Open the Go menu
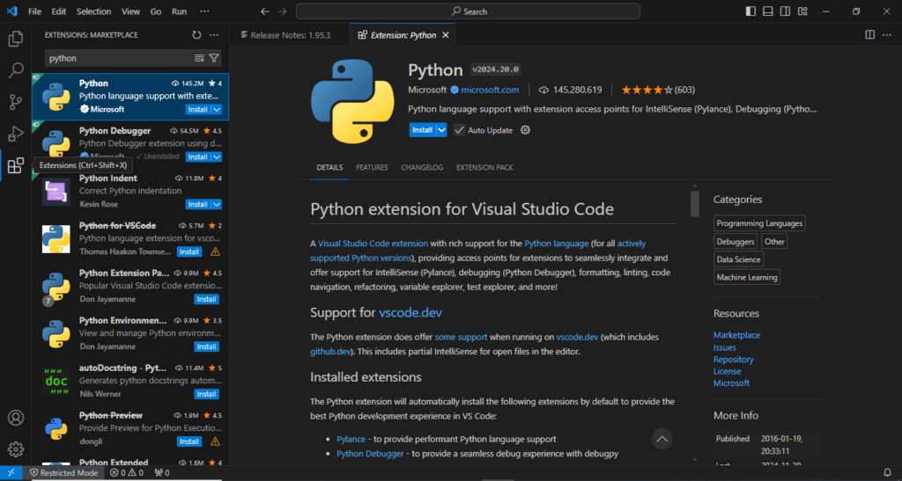902x481 pixels. tap(155, 11)
